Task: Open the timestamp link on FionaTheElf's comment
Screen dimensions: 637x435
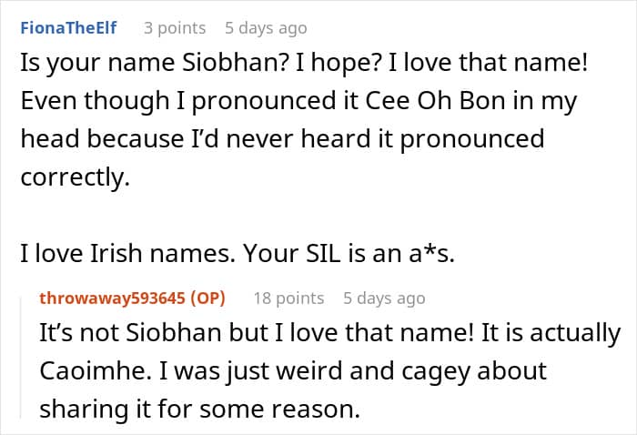Action: coord(266,28)
